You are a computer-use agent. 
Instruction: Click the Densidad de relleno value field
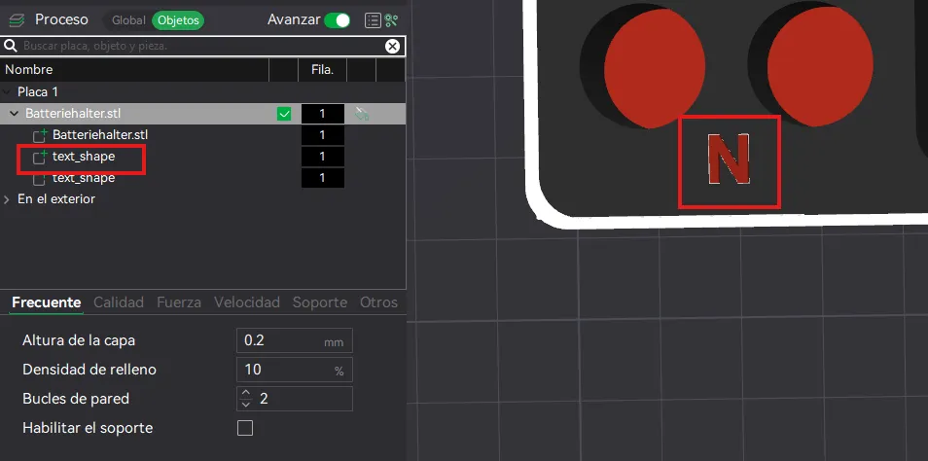[x=294, y=370]
